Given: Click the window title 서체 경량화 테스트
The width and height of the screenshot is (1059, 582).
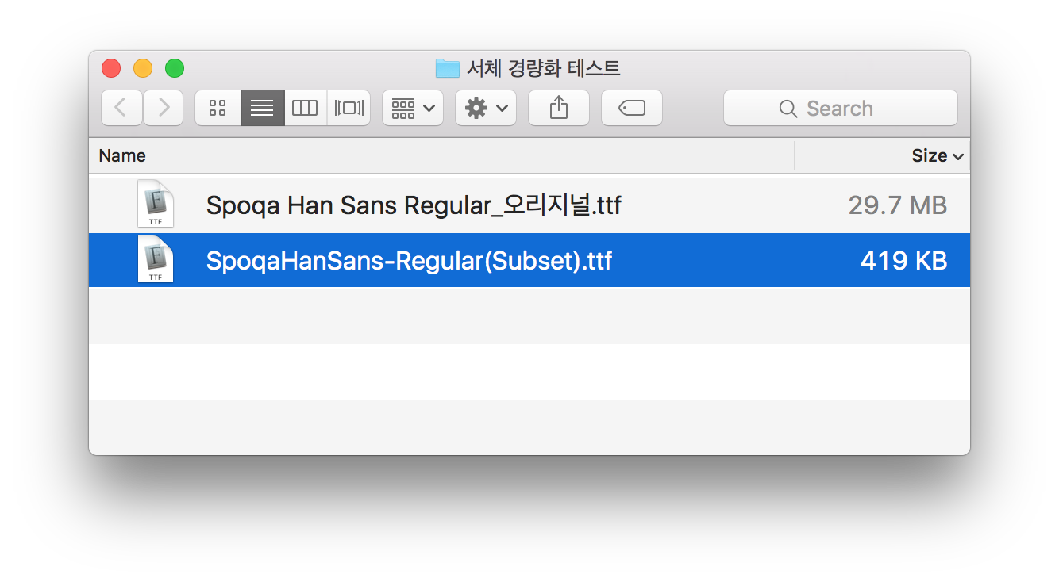Looking at the screenshot, I should (544, 68).
